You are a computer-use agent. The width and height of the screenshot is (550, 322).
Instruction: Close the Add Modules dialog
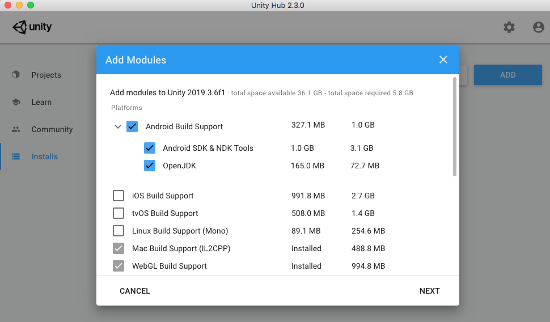pos(443,60)
